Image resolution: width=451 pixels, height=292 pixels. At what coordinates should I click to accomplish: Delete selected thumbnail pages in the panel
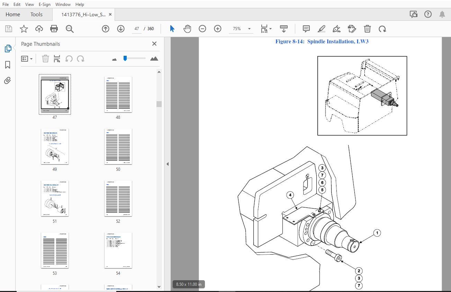45,59
